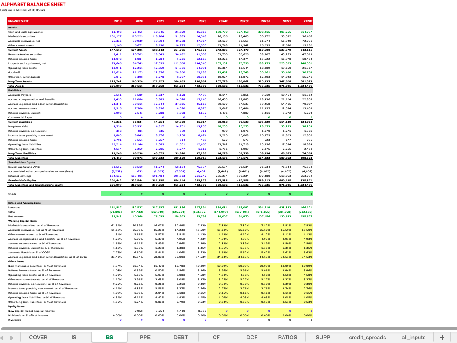Switch to the DEBT sheet tab
Screen dimensions: 457x343
181,337
